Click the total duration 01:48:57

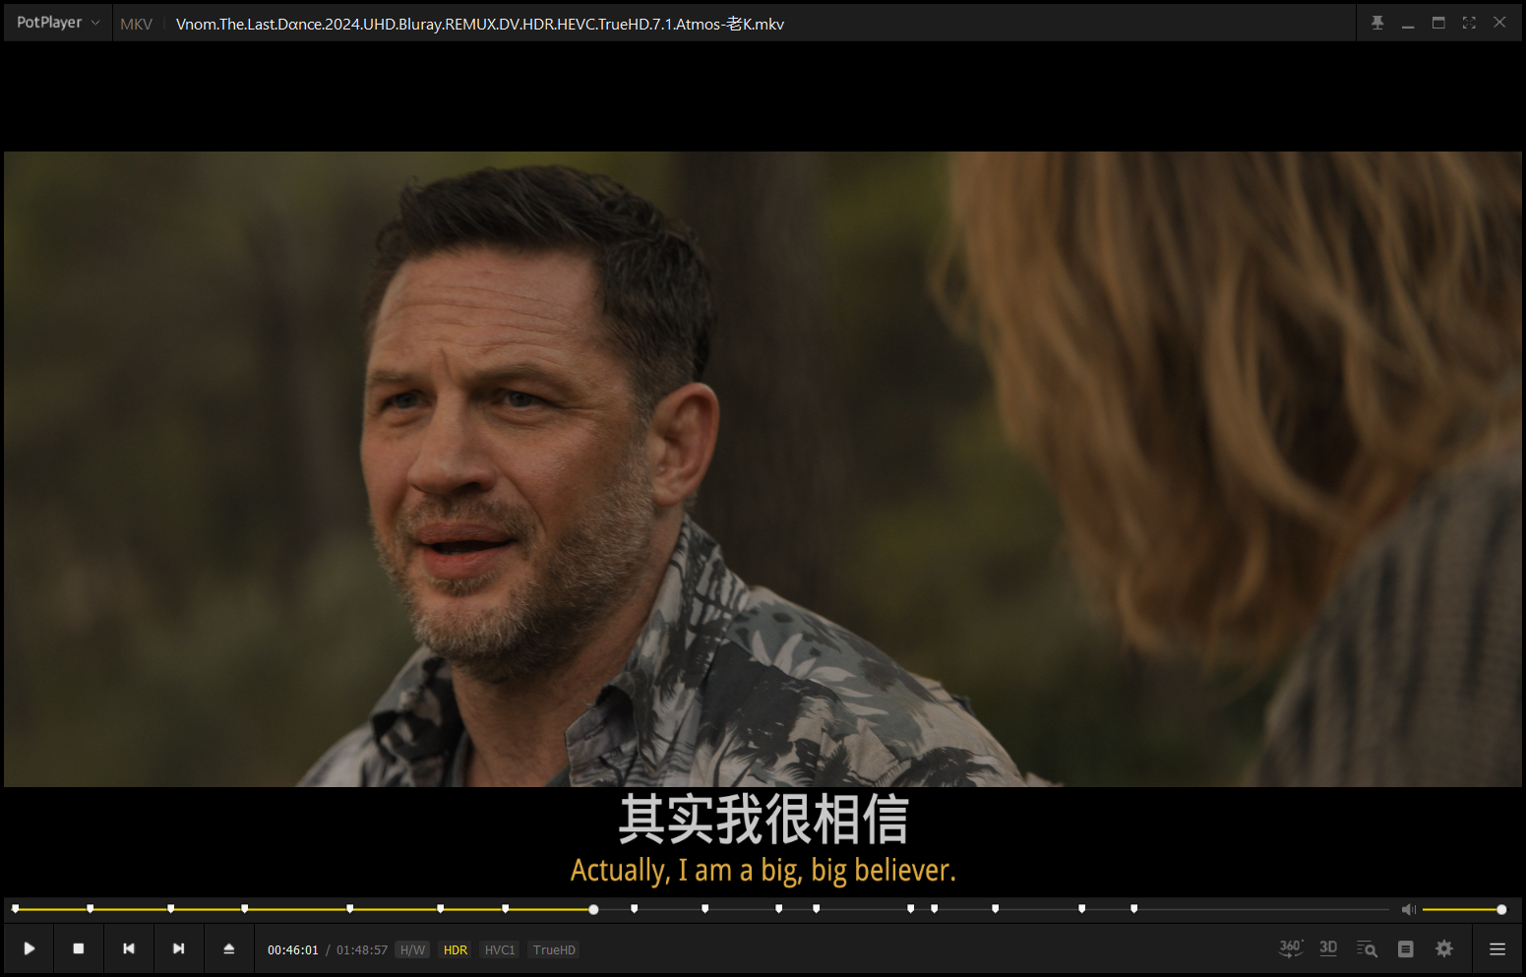(x=362, y=950)
